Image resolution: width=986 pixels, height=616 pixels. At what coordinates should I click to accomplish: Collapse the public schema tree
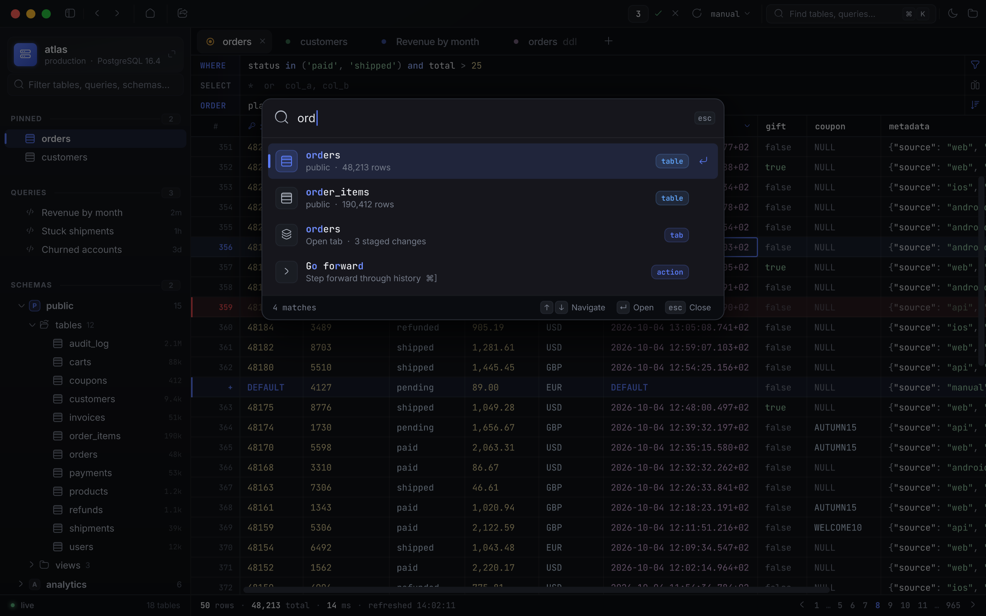(x=21, y=306)
